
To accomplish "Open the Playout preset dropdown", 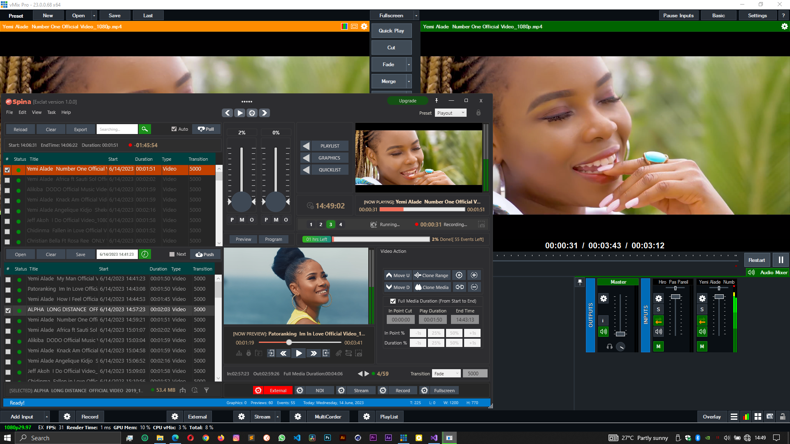I will (x=451, y=113).
